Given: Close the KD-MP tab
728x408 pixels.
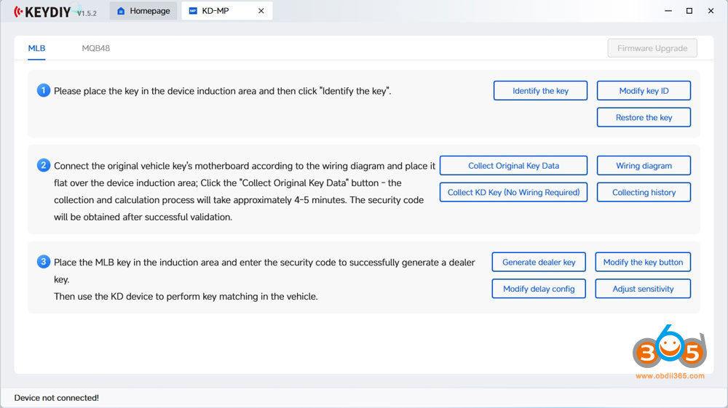Looking at the screenshot, I should [261, 11].
